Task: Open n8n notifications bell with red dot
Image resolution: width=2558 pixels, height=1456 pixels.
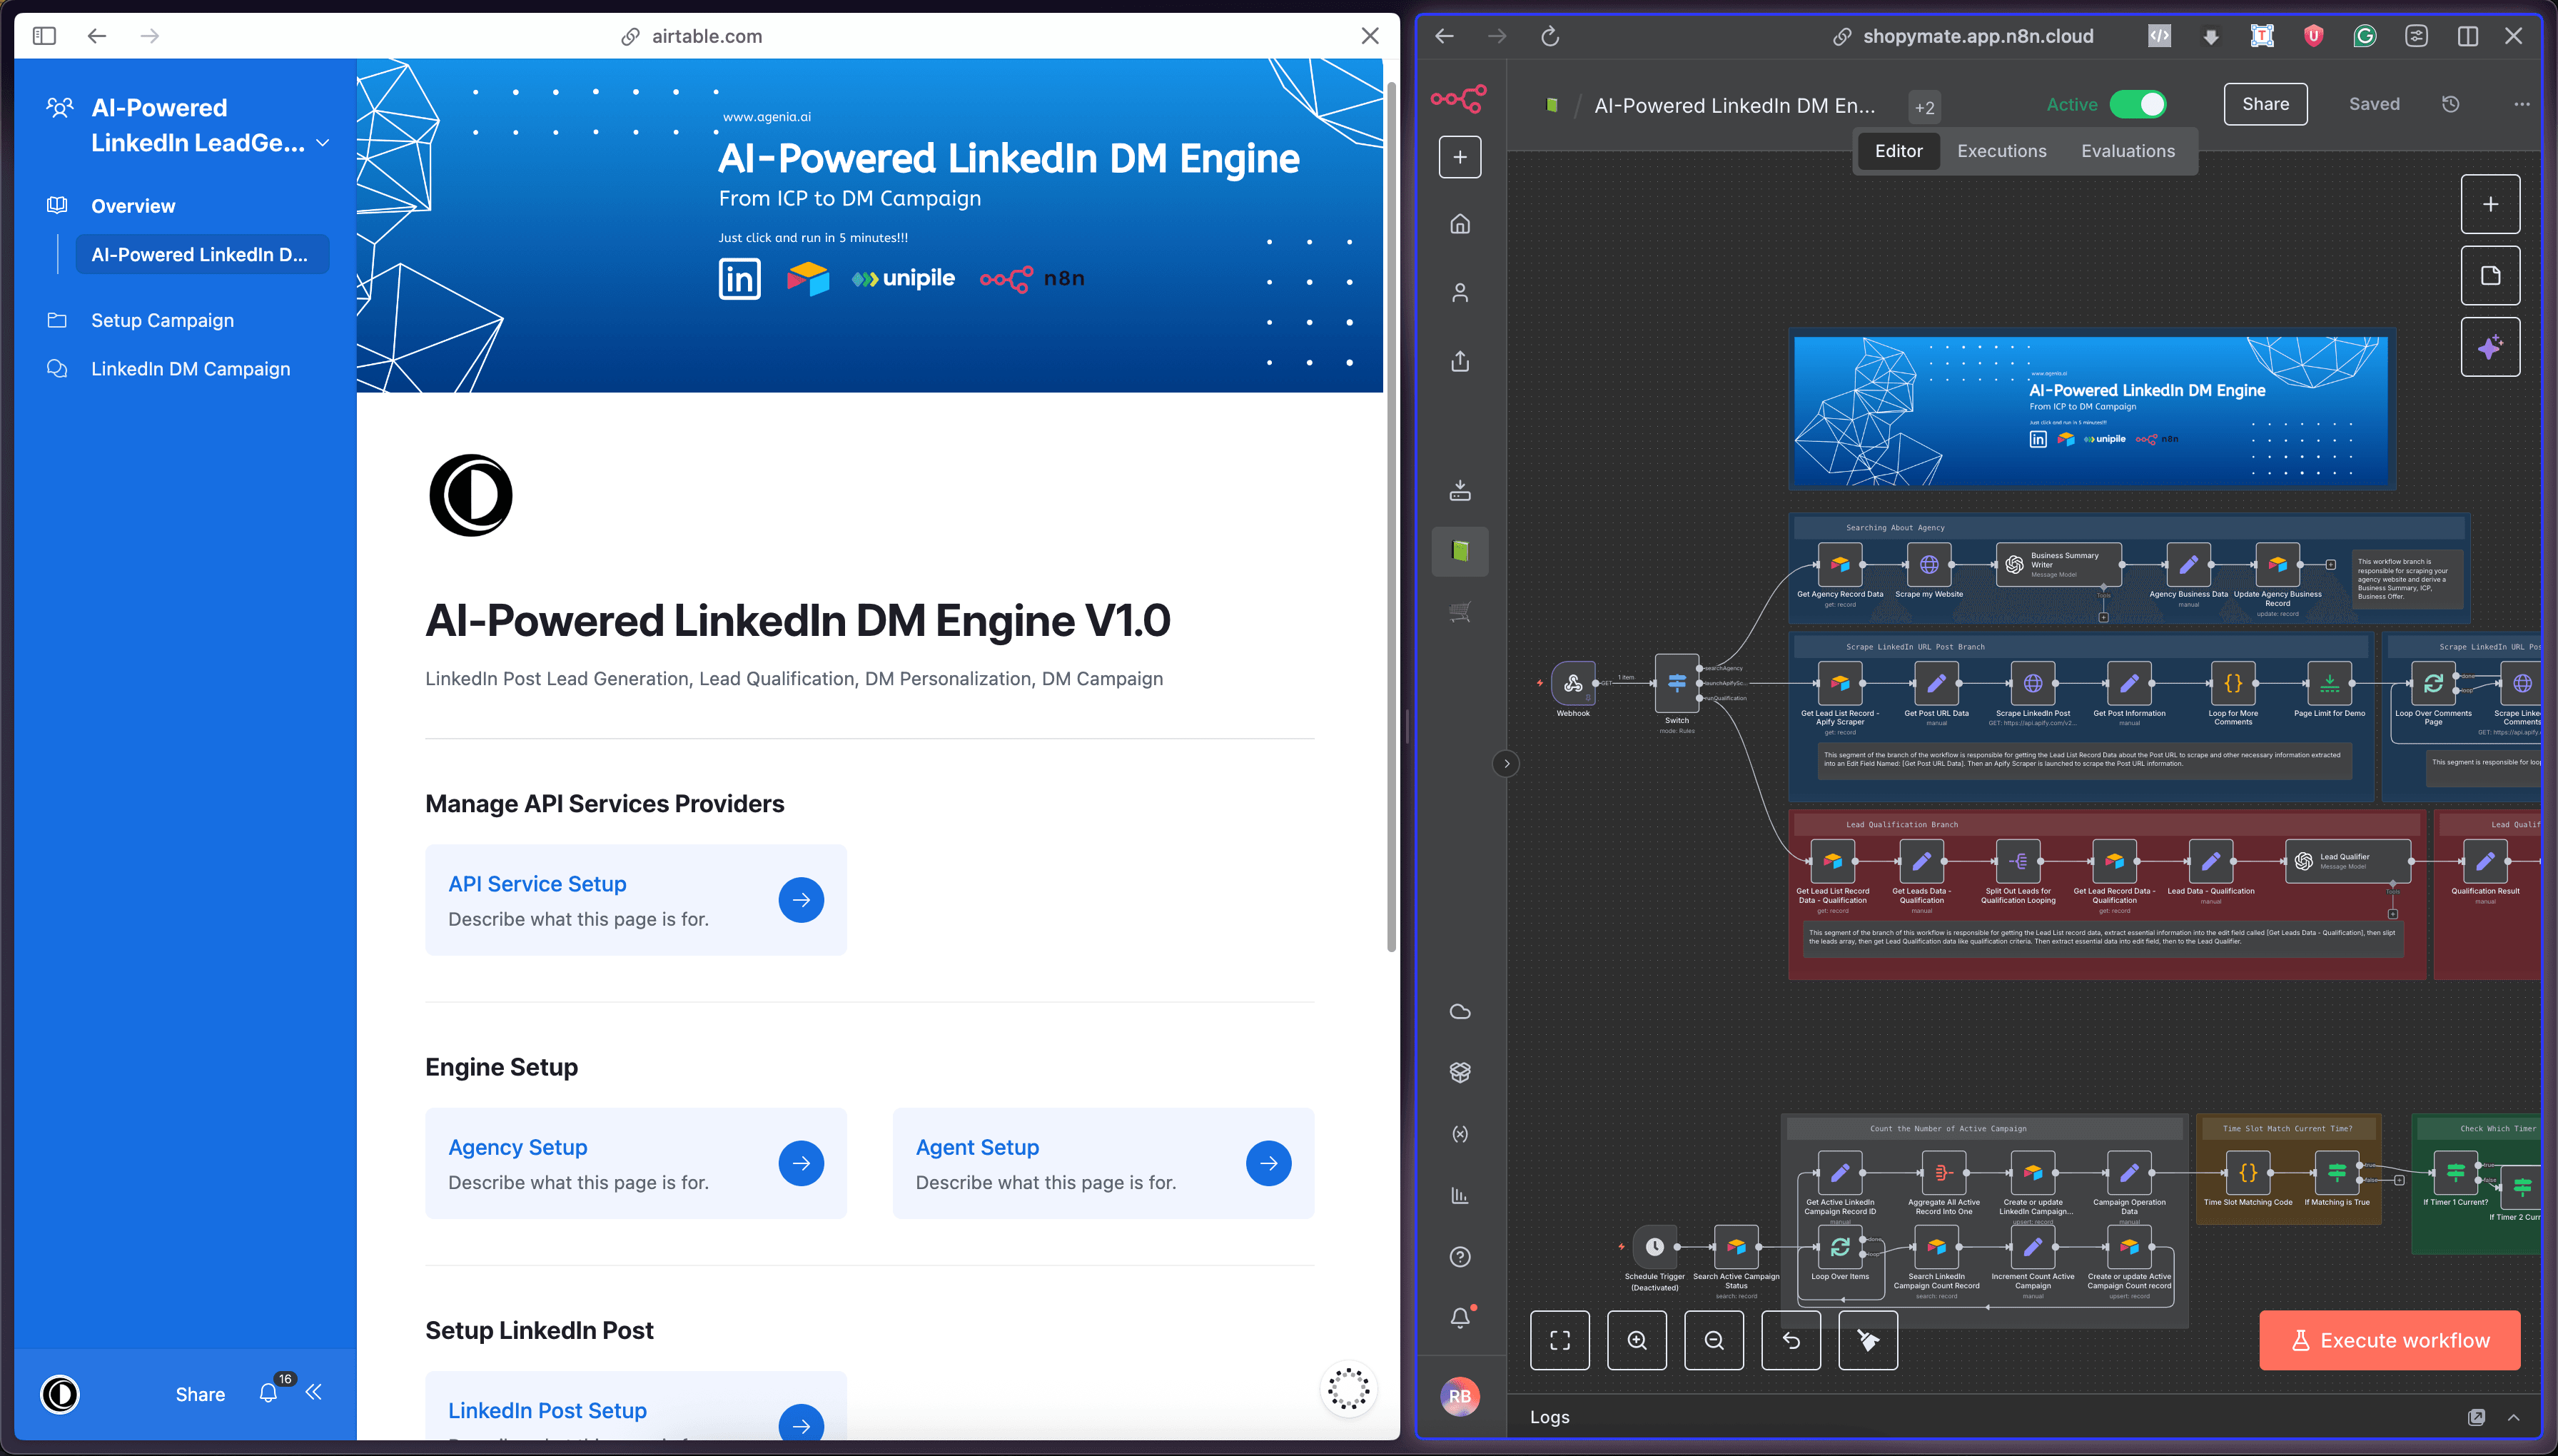Action: pyautogui.click(x=1460, y=1317)
